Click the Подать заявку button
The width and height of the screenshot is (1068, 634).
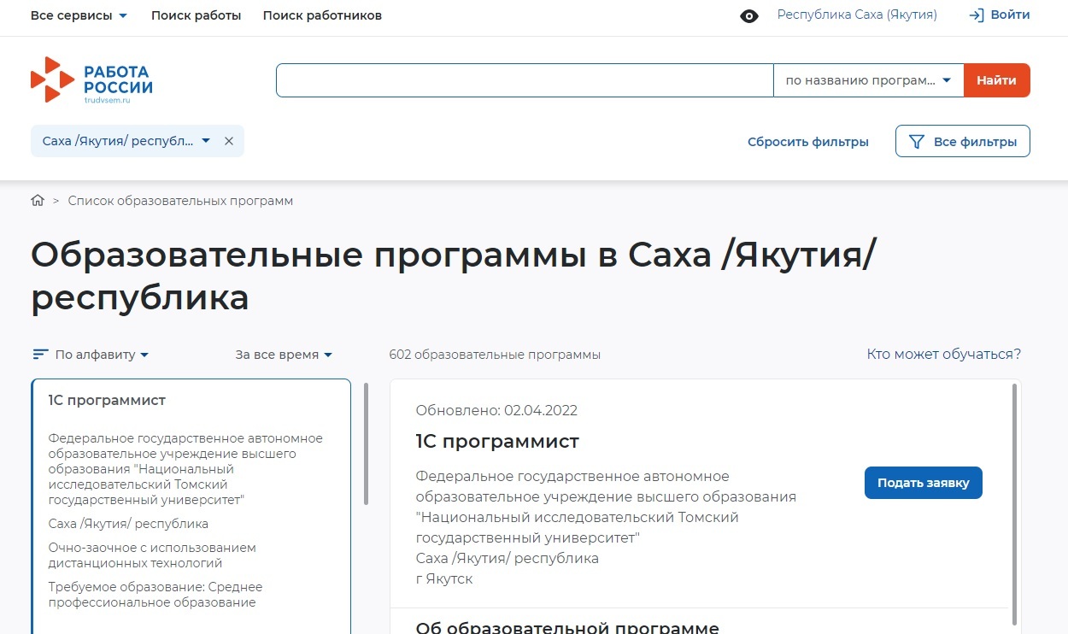(x=923, y=483)
